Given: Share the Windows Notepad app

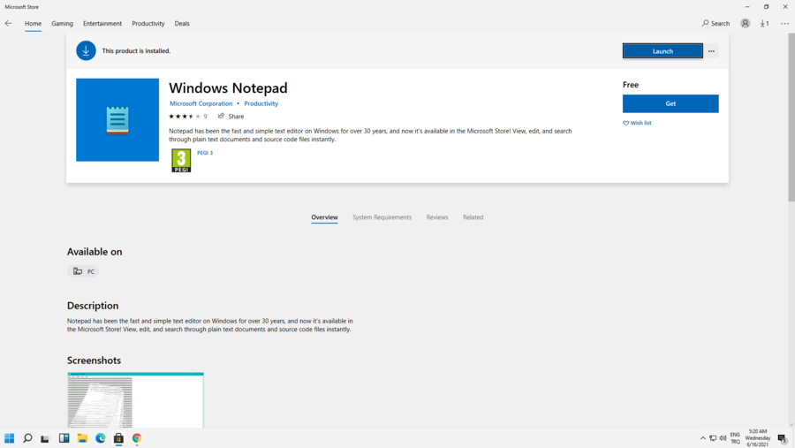Looking at the screenshot, I should coord(231,116).
